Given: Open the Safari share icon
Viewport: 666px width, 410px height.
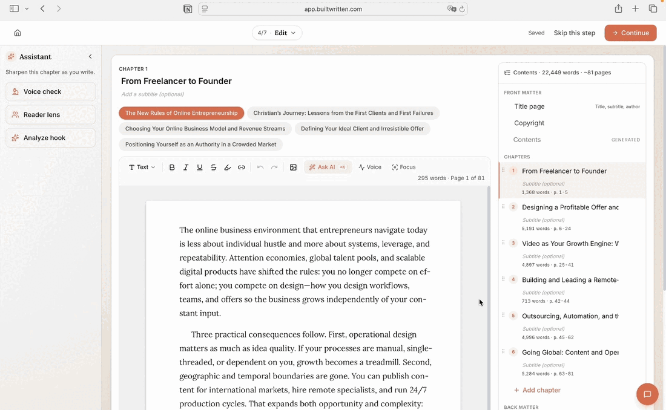Looking at the screenshot, I should [618, 8].
